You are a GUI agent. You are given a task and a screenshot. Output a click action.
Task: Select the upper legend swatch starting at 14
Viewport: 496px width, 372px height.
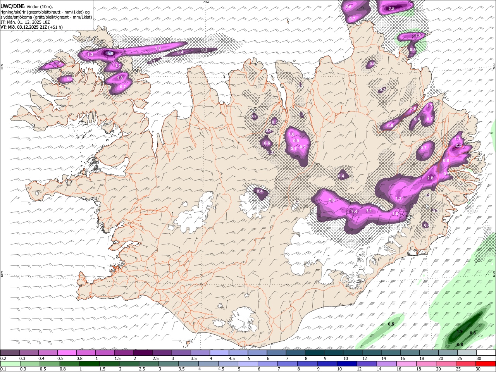coord(390,353)
